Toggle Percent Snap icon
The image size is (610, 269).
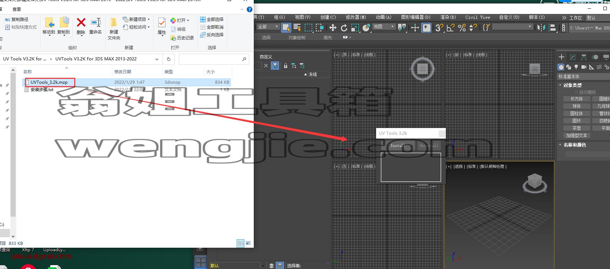462,28
